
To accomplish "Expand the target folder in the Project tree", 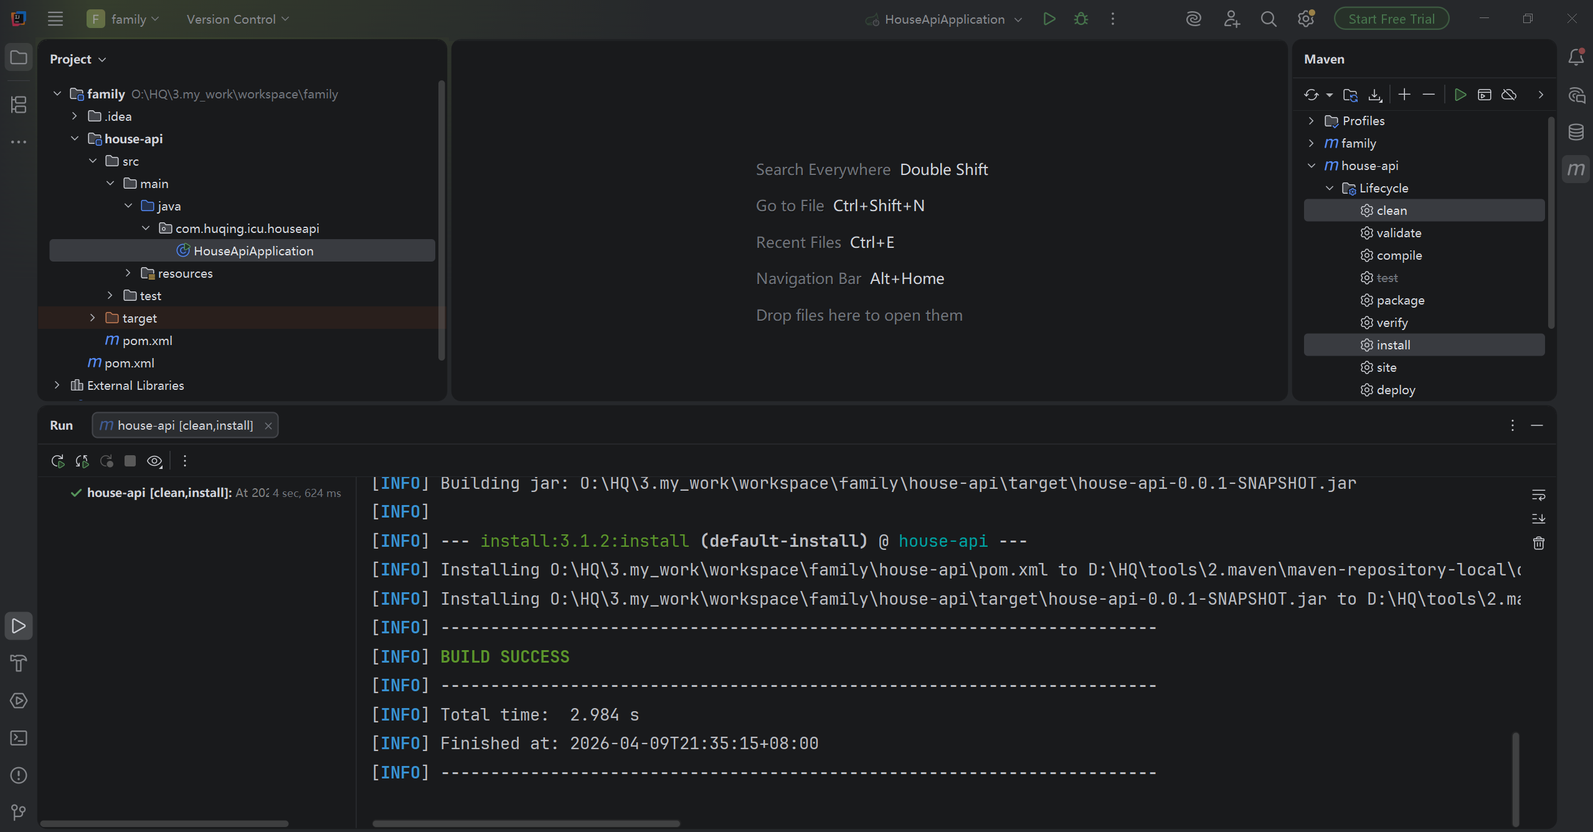I will (92, 318).
